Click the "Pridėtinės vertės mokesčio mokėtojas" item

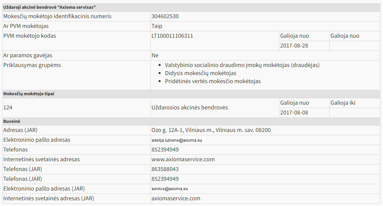pos(213,81)
